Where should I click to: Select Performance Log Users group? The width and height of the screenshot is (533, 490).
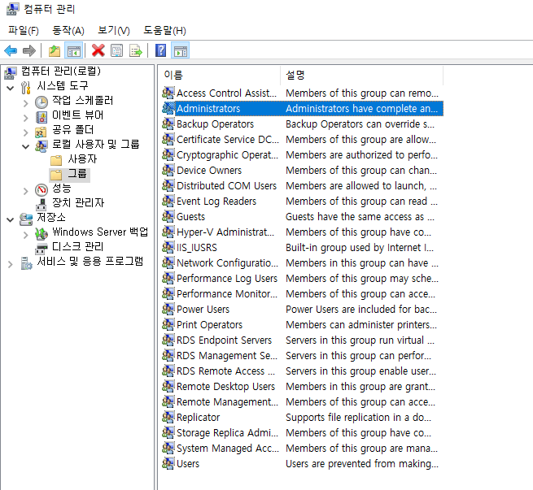point(227,278)
